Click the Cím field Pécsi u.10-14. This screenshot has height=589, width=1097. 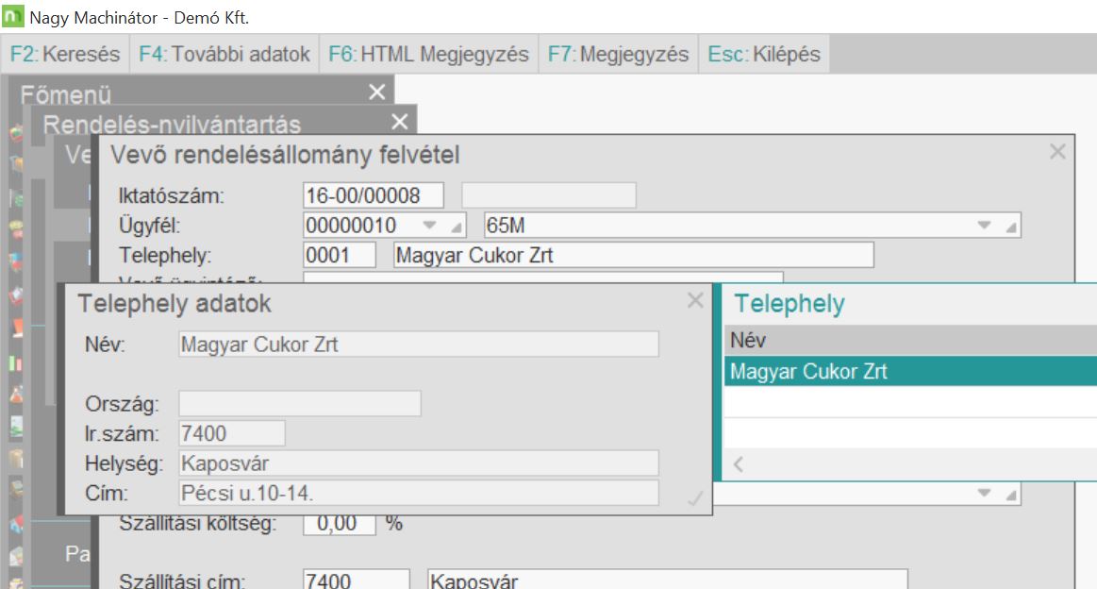click(419, 493)
